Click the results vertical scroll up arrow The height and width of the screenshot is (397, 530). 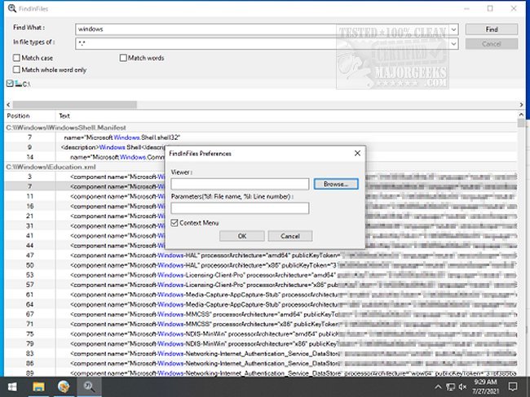[521, 116]
